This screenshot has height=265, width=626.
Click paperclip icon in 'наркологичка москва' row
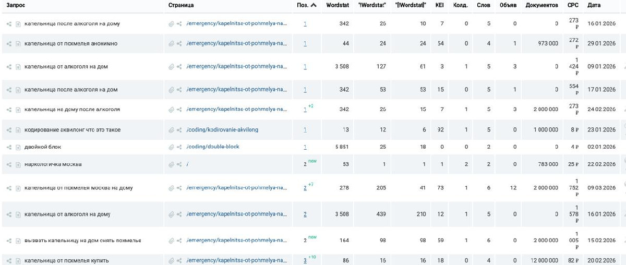click(x=171, y=165)
